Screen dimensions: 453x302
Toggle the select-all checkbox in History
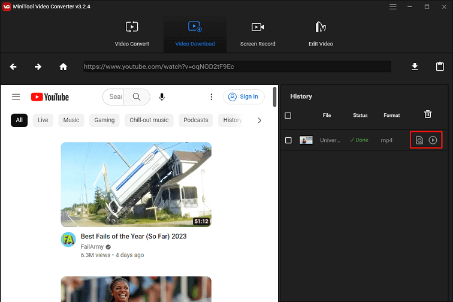click(x=288, y=116)
